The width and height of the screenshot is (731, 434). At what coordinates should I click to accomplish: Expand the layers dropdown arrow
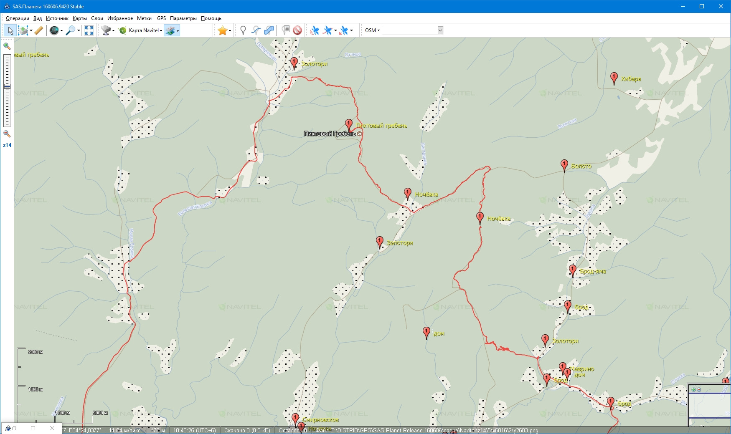point(178,30)
